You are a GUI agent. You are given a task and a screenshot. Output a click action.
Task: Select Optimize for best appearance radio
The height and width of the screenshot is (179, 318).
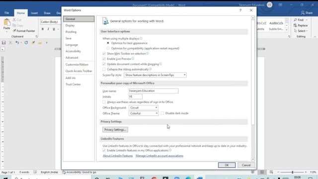point(108,43)
